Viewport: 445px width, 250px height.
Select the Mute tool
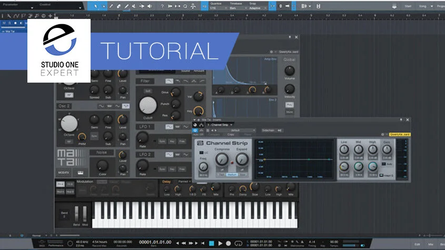[134, 6]
